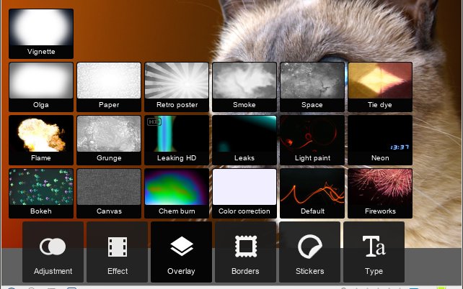Screen dimensions: 463x289
Task: Select the Space overlay
Action: point(312,87)
